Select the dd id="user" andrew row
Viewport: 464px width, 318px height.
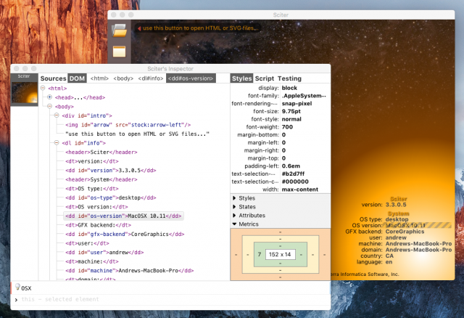coord(104,253)
